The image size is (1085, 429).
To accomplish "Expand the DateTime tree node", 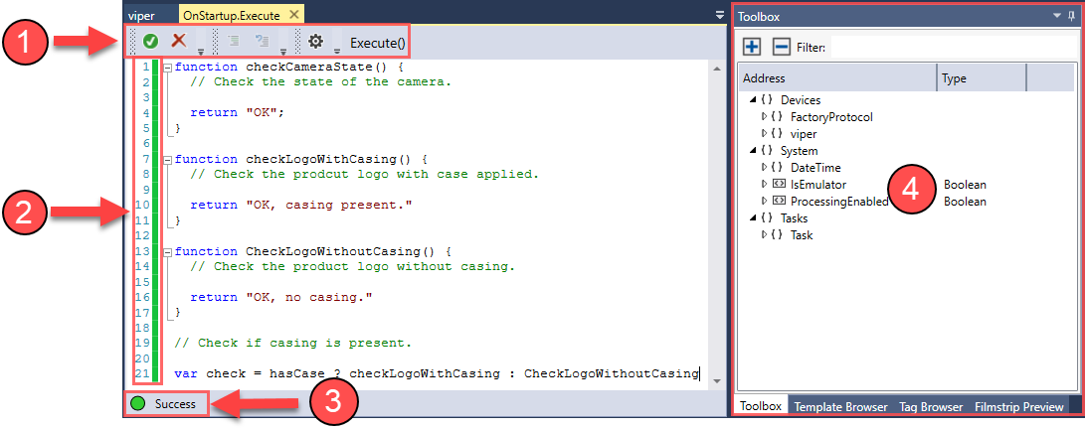I will tap(764, 168).
